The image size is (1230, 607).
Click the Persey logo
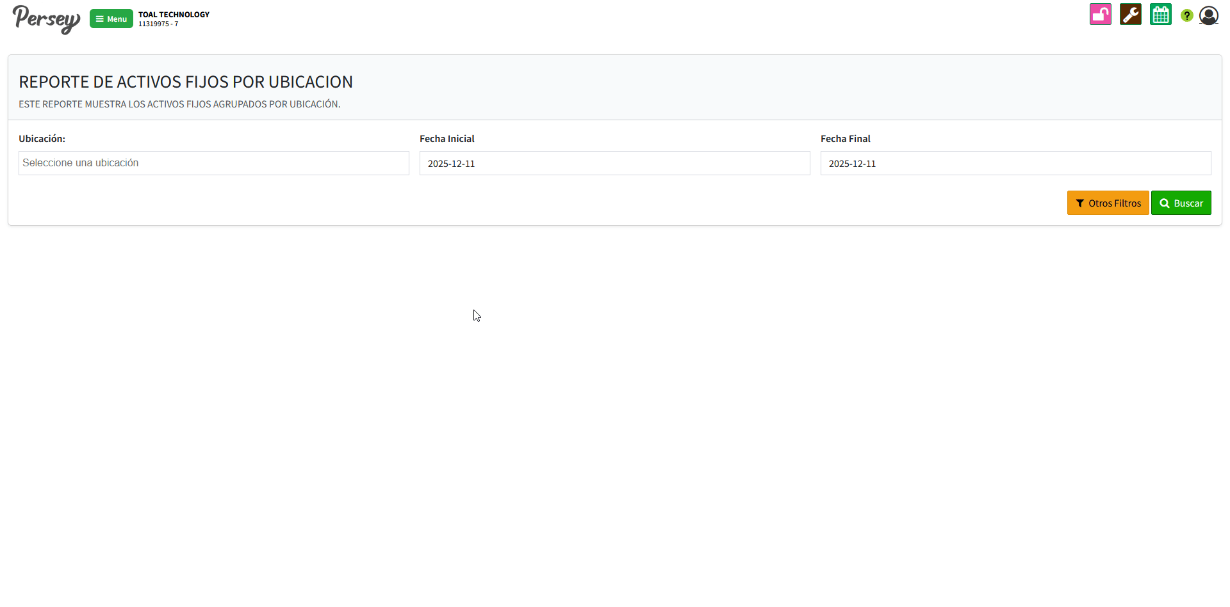[46, 19]
